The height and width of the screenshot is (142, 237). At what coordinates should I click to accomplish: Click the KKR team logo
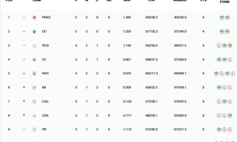click(34, 73)
